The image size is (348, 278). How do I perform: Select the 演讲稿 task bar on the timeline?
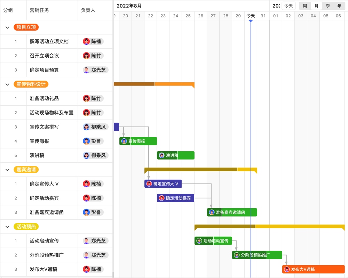(x=181, y=155)
